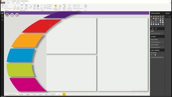Switch to the Modeling ribbon tab
The height and width of the screenshot is (97, 172).
[x=18, y=3]
